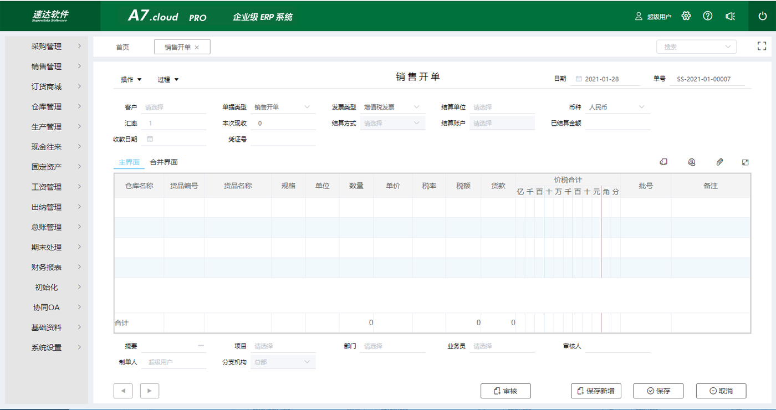Expand 销售管理 in the sidebar
Image resolution: width=776 pixels, height=410 pixels.
tap(47, 66)
